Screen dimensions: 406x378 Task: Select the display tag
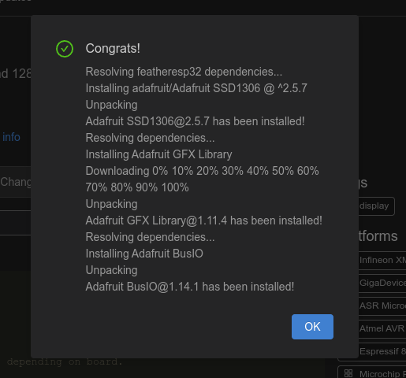(376, 206)
